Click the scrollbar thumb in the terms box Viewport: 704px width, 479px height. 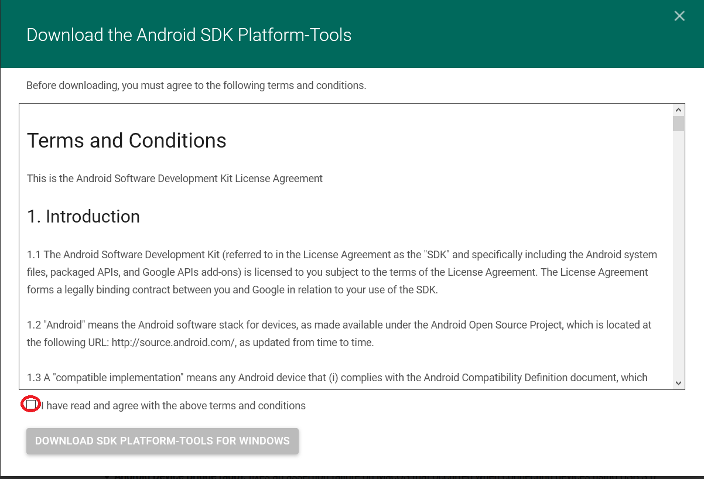click(679, 124)
